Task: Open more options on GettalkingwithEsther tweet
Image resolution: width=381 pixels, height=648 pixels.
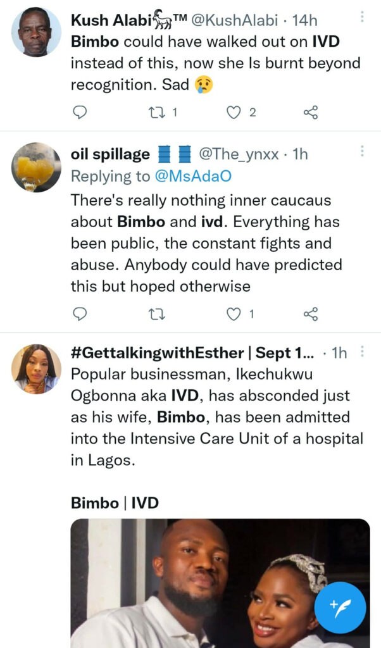Action: [x=362, y=351]
